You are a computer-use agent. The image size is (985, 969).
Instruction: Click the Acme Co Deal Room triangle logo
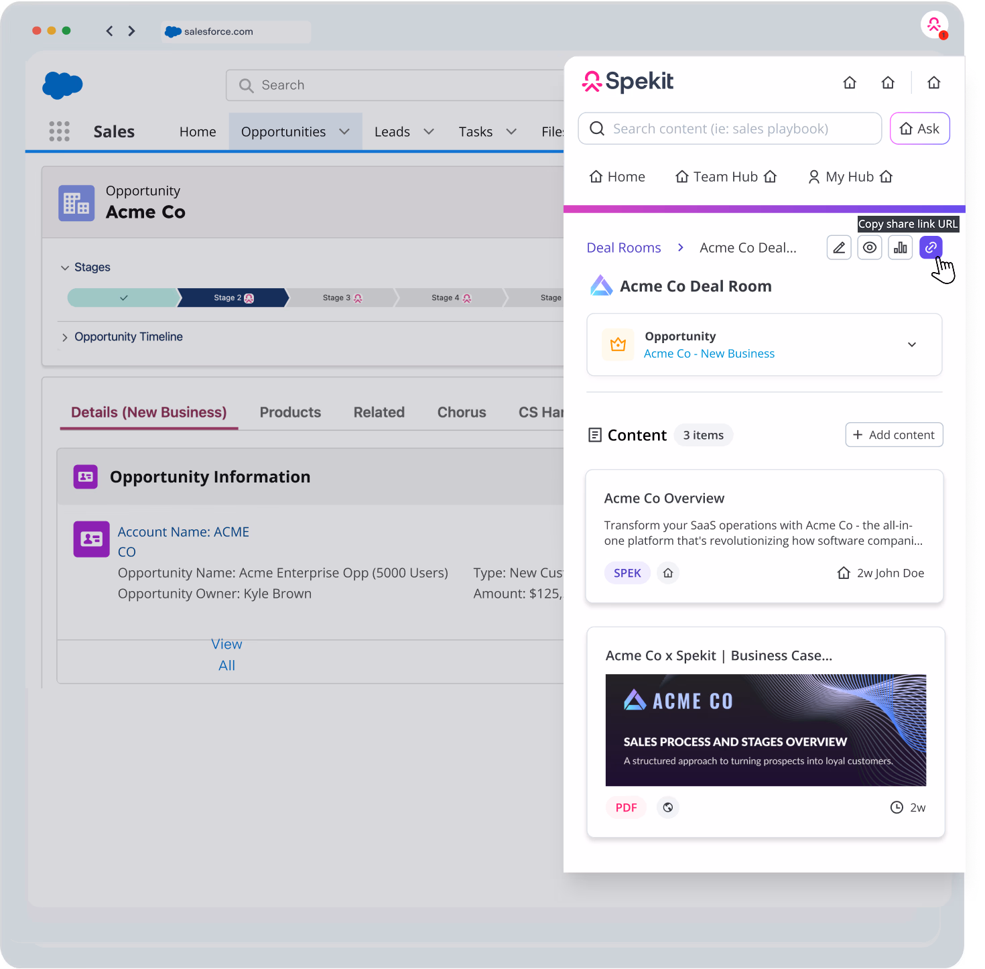tap(601, 285)
